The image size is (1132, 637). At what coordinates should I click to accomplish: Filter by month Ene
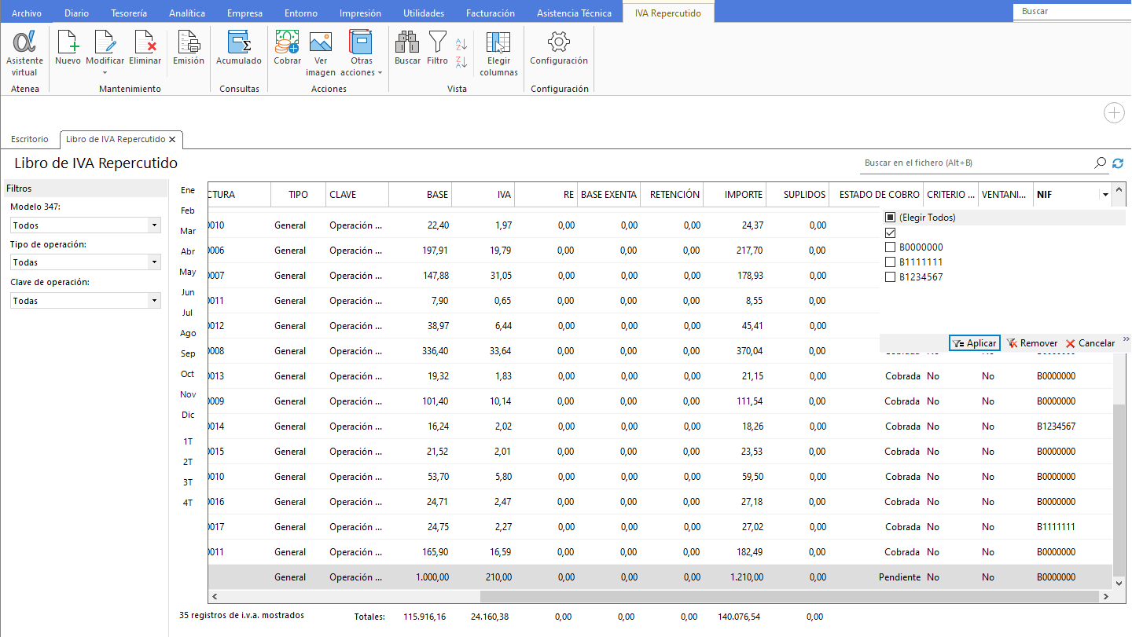pos(188,190)
